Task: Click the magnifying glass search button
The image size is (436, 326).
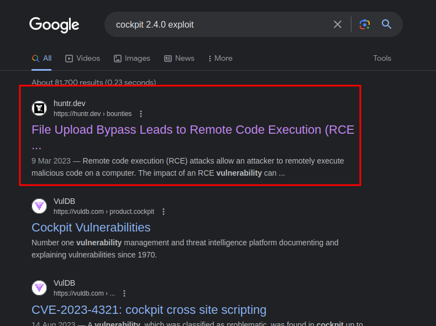Action: pyautogui.click(x=386, y=24)
